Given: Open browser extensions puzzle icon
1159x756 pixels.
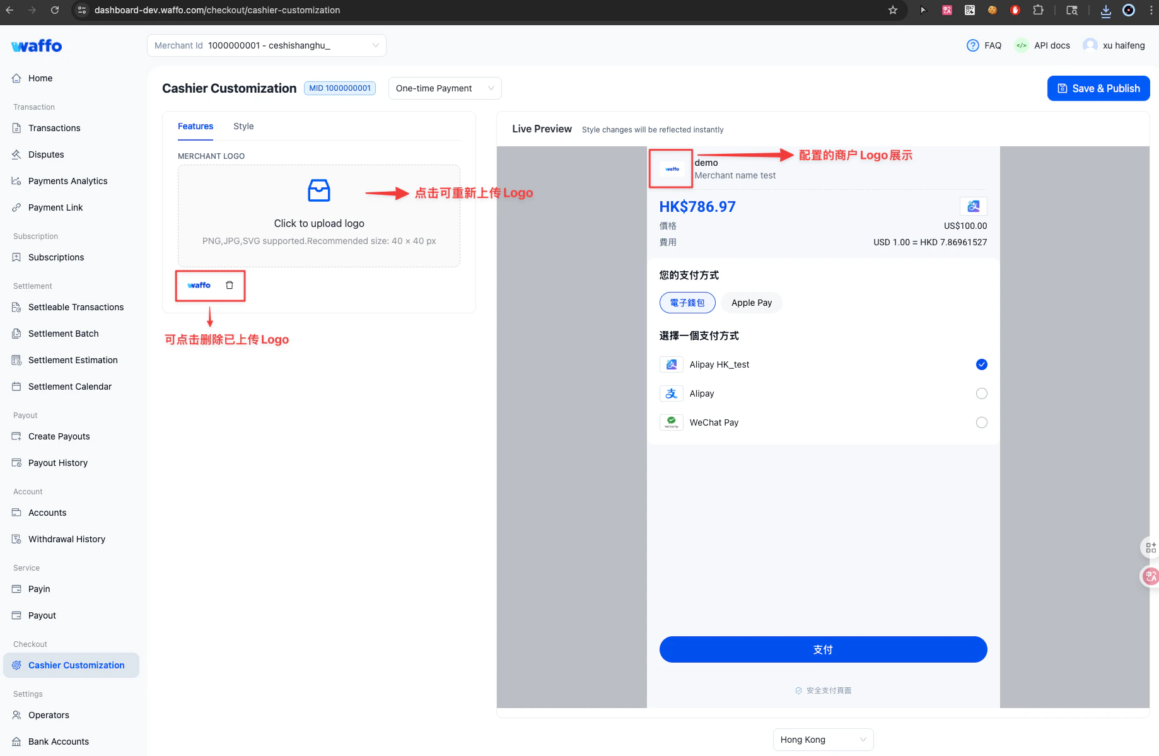Looking at the screenshot, I should pyautogui.click(x=1038, y=10).
